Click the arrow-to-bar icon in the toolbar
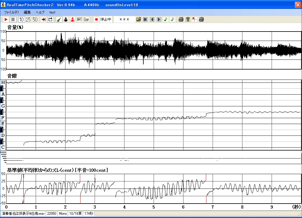 [44, 19]
